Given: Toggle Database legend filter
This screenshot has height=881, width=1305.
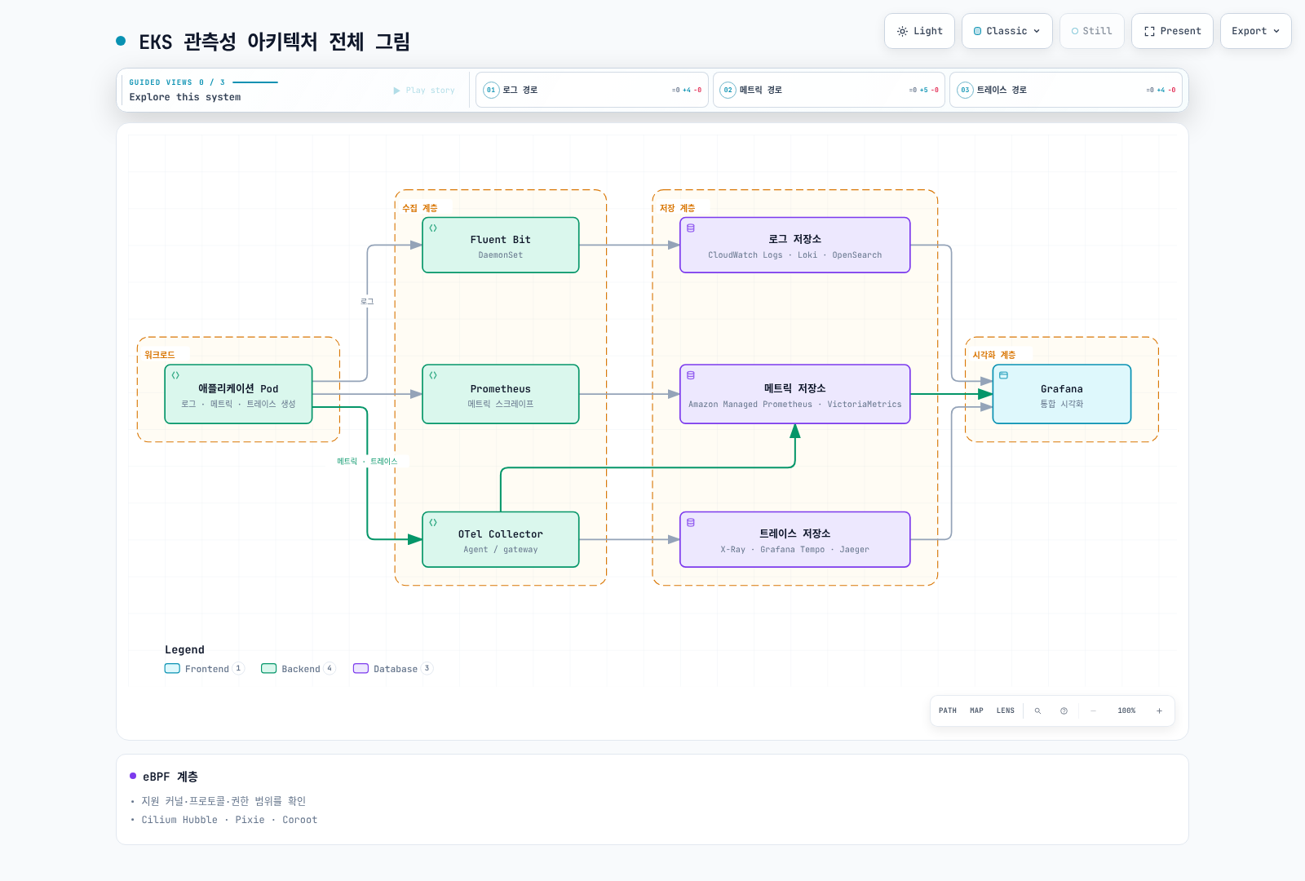Looking at the screenshot, I should (x=393, y=668).
